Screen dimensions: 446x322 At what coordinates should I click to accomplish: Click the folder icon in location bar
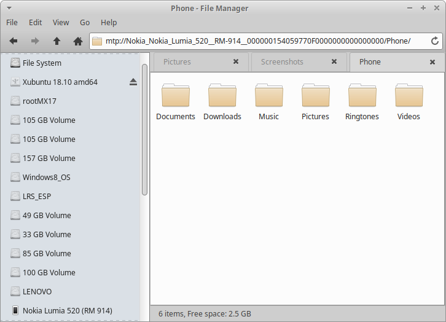97,41
